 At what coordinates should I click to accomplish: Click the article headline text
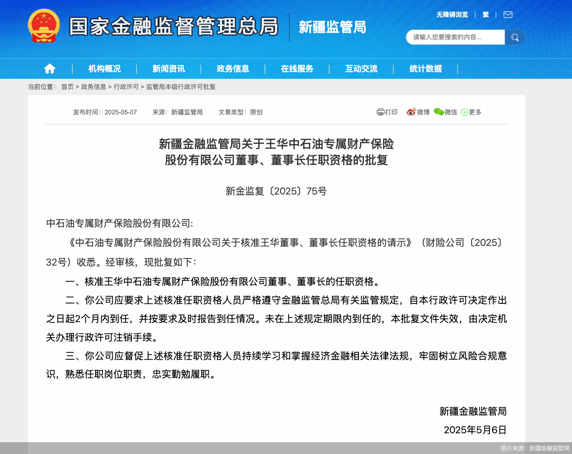(x=276, y=152)
